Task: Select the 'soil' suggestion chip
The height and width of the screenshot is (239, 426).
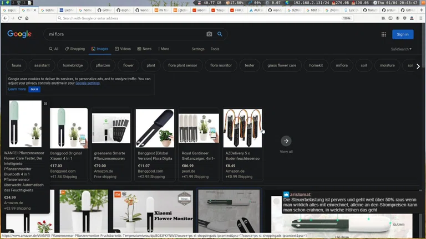Action: point(363,65)
